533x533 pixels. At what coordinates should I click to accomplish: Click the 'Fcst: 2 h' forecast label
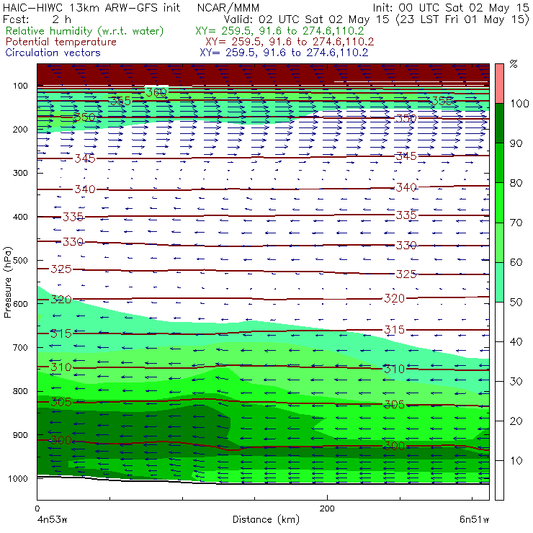[x=37, y=19]
